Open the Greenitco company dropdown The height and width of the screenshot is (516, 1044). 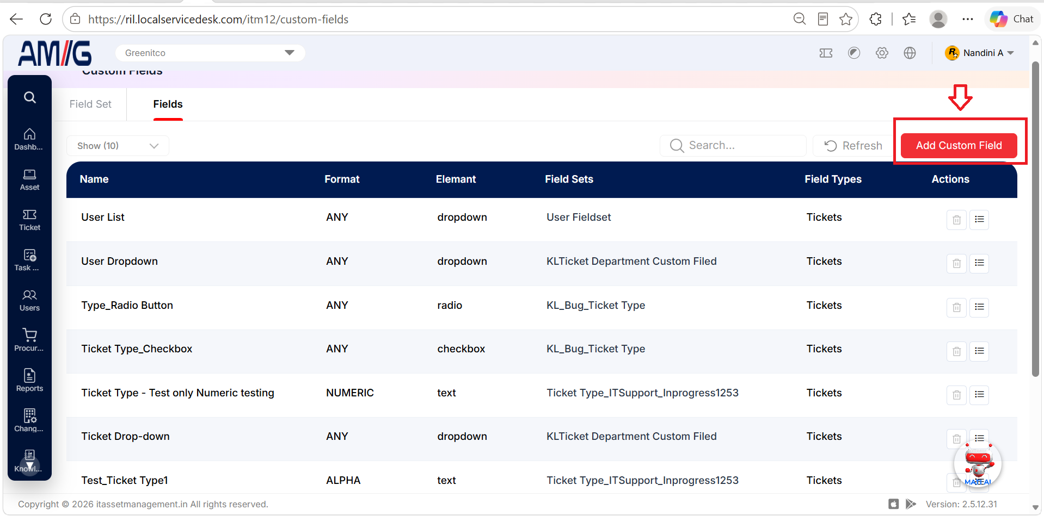point(210,53)
